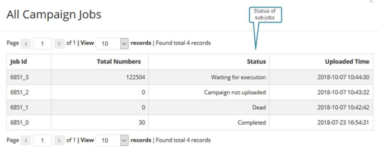Sort by Total Numbers column header
The image size is (381, 152).
tap(119, 62)
